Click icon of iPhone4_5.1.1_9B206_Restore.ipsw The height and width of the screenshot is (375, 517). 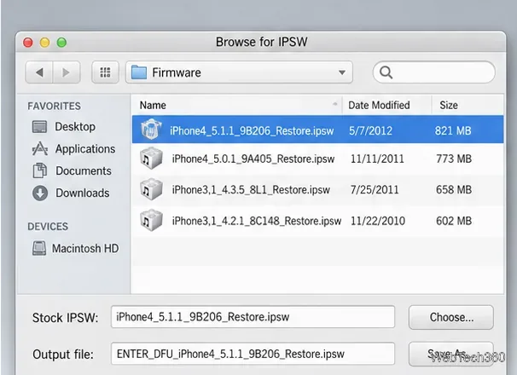(x=151, y=130)
